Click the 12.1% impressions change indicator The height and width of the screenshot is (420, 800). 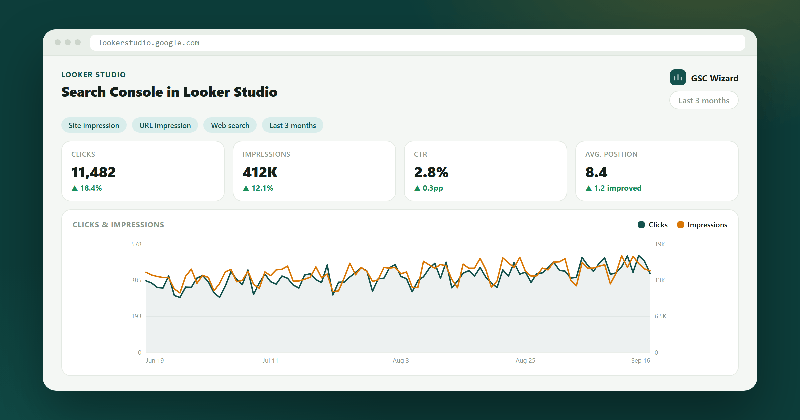click(258, 188)
